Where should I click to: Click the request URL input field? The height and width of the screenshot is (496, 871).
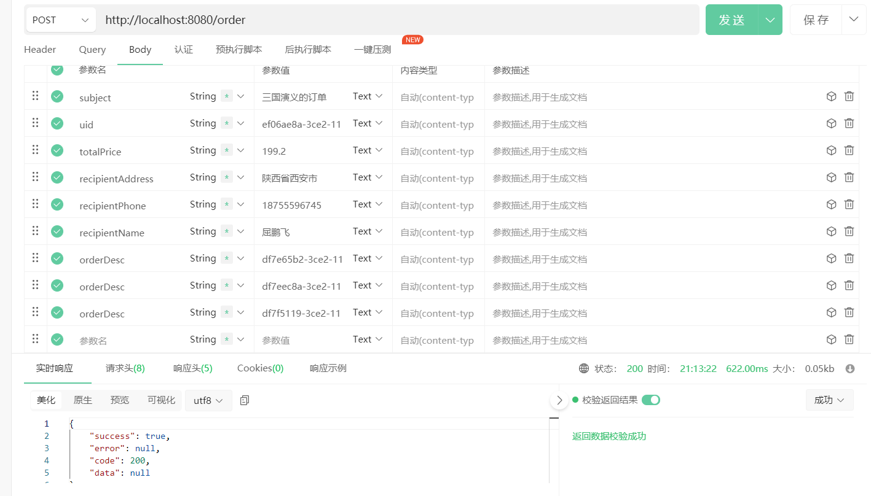(398, 20)
